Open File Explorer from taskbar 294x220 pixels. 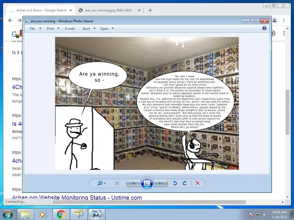(x=26, y=214)
